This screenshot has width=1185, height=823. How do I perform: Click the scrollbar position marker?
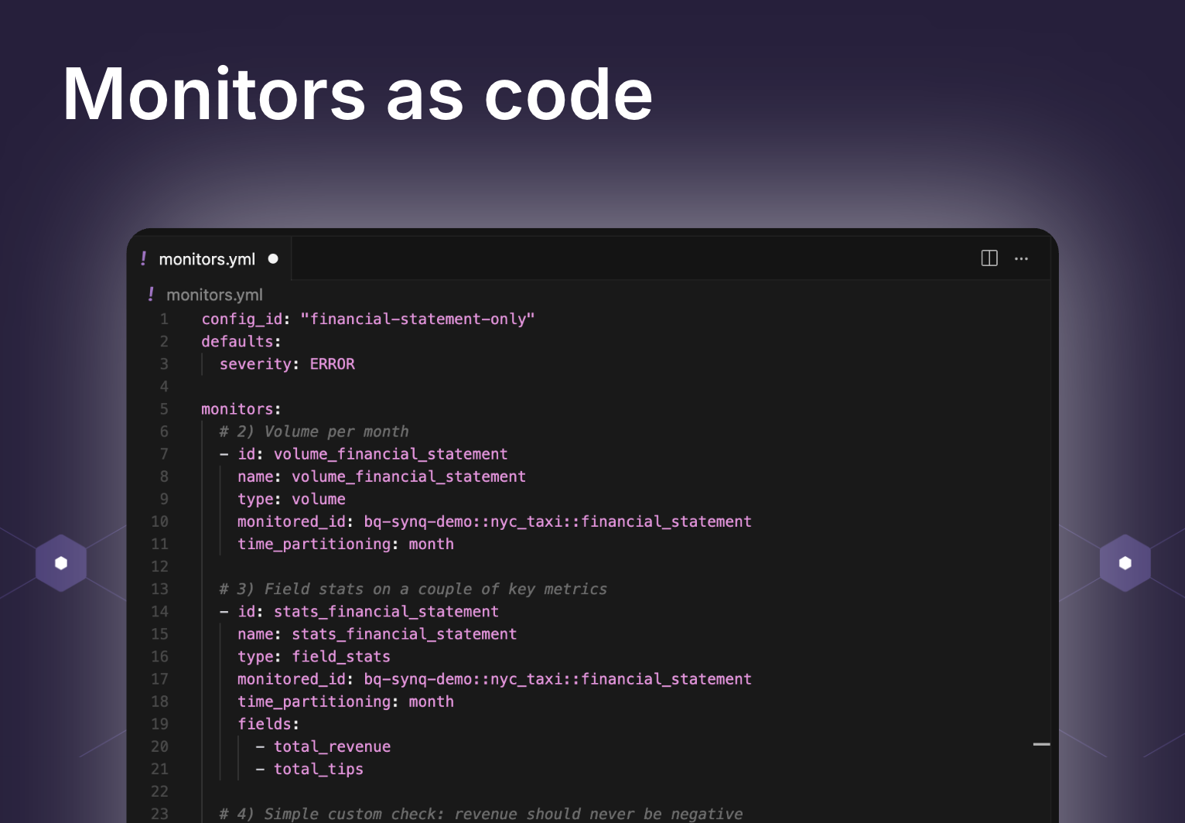pyautogui.click(x=1042, y=744)
